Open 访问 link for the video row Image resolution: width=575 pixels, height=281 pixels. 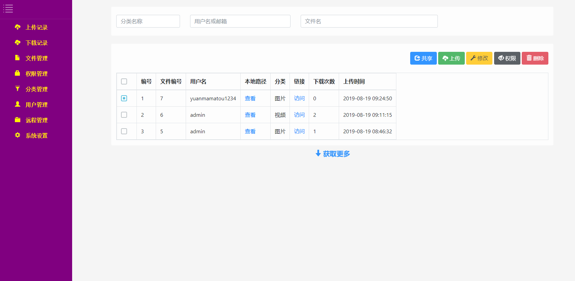point(299,115)
